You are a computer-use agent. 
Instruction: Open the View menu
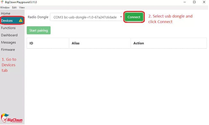coord(22,7)
